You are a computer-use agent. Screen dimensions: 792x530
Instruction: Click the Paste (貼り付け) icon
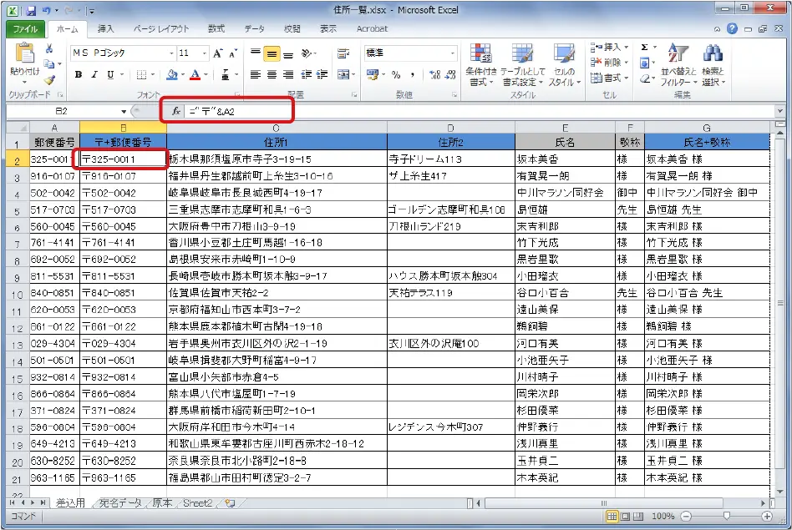[23, 53]
